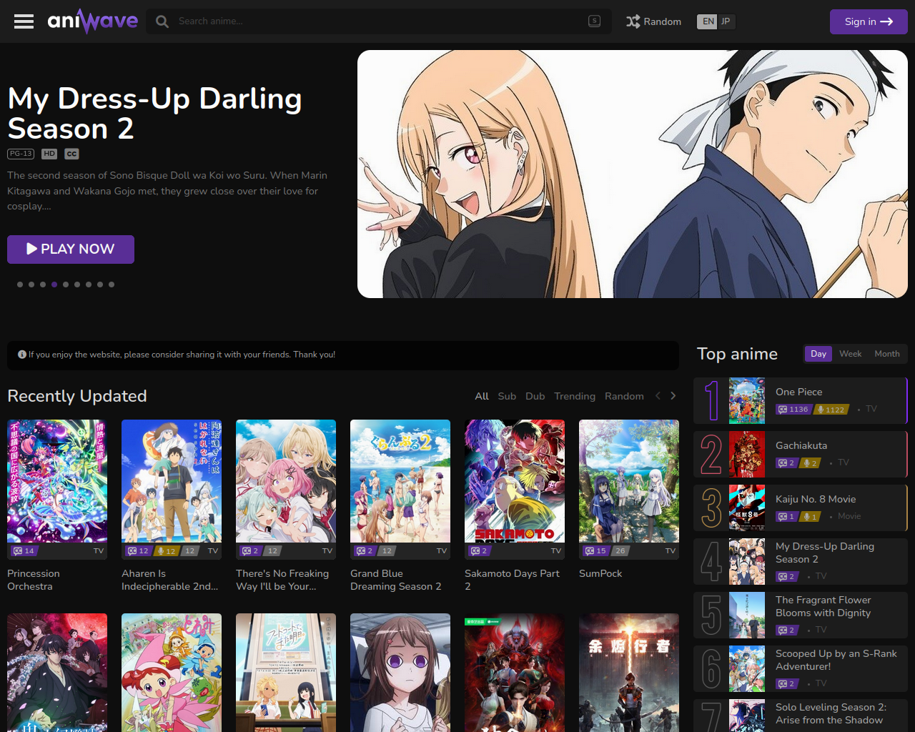Click Princession Orchestra CC 14 badge
The height and width of the screenshot is (732, 915).
pyautogui.click(x=24, y=551)
